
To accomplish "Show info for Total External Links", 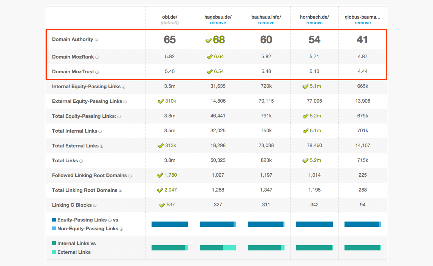I will pos(102,146).
